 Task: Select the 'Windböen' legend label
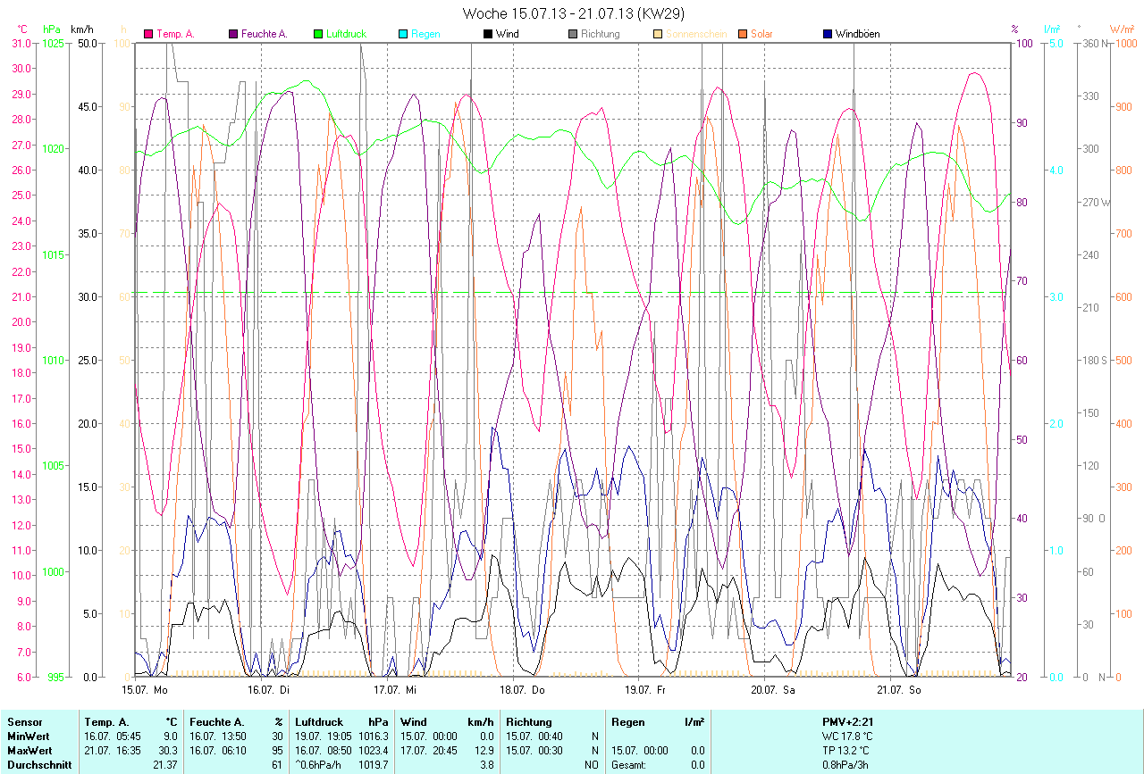pos(858,34)
